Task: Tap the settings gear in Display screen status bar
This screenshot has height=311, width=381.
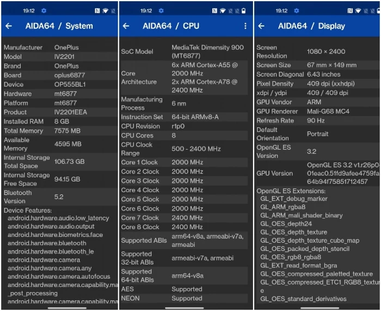Action: 297,11
